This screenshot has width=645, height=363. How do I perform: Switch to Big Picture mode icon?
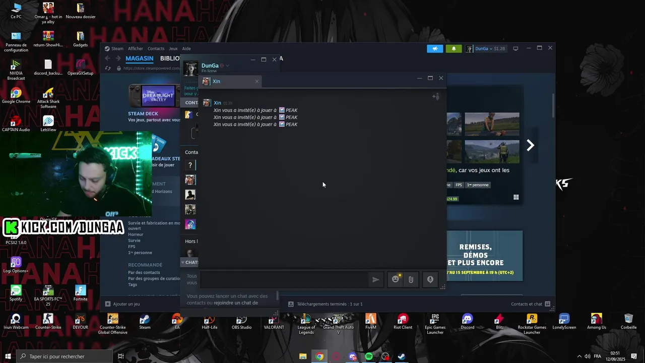[x=515, y=48]
